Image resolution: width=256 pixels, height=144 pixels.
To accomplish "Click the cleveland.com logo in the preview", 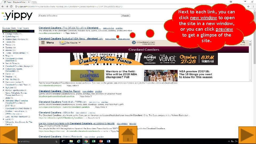I will (x=143, y=43).
